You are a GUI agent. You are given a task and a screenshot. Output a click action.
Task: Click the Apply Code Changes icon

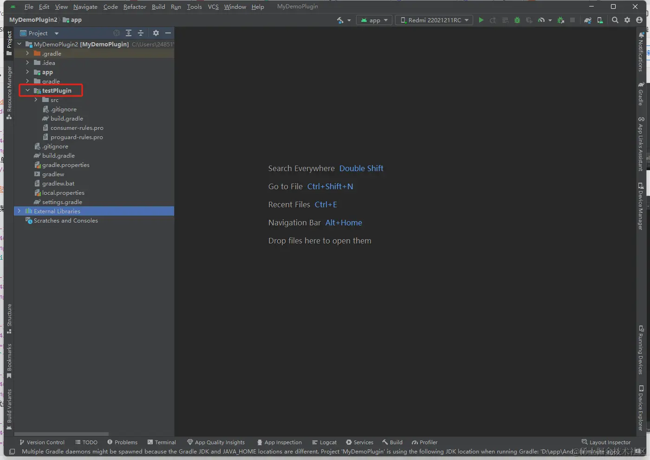pyautogui.click(x=505, y=20)
